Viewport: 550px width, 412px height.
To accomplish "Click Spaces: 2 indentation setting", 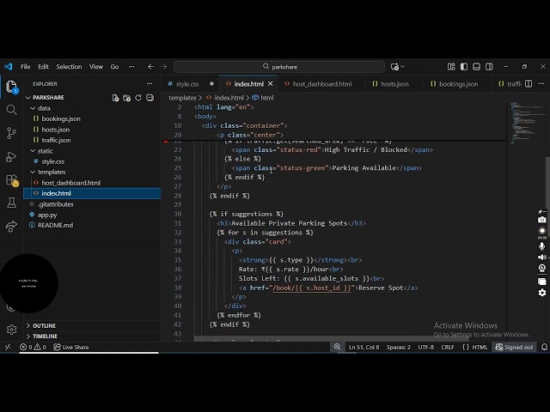I will coord(398,347).
